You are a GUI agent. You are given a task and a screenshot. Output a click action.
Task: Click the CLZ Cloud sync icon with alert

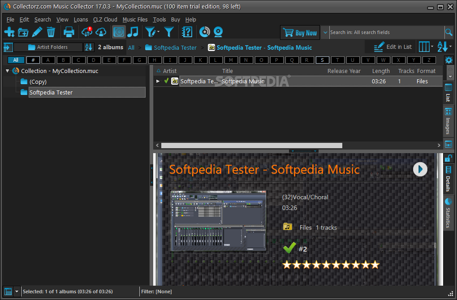pos(87,32)
